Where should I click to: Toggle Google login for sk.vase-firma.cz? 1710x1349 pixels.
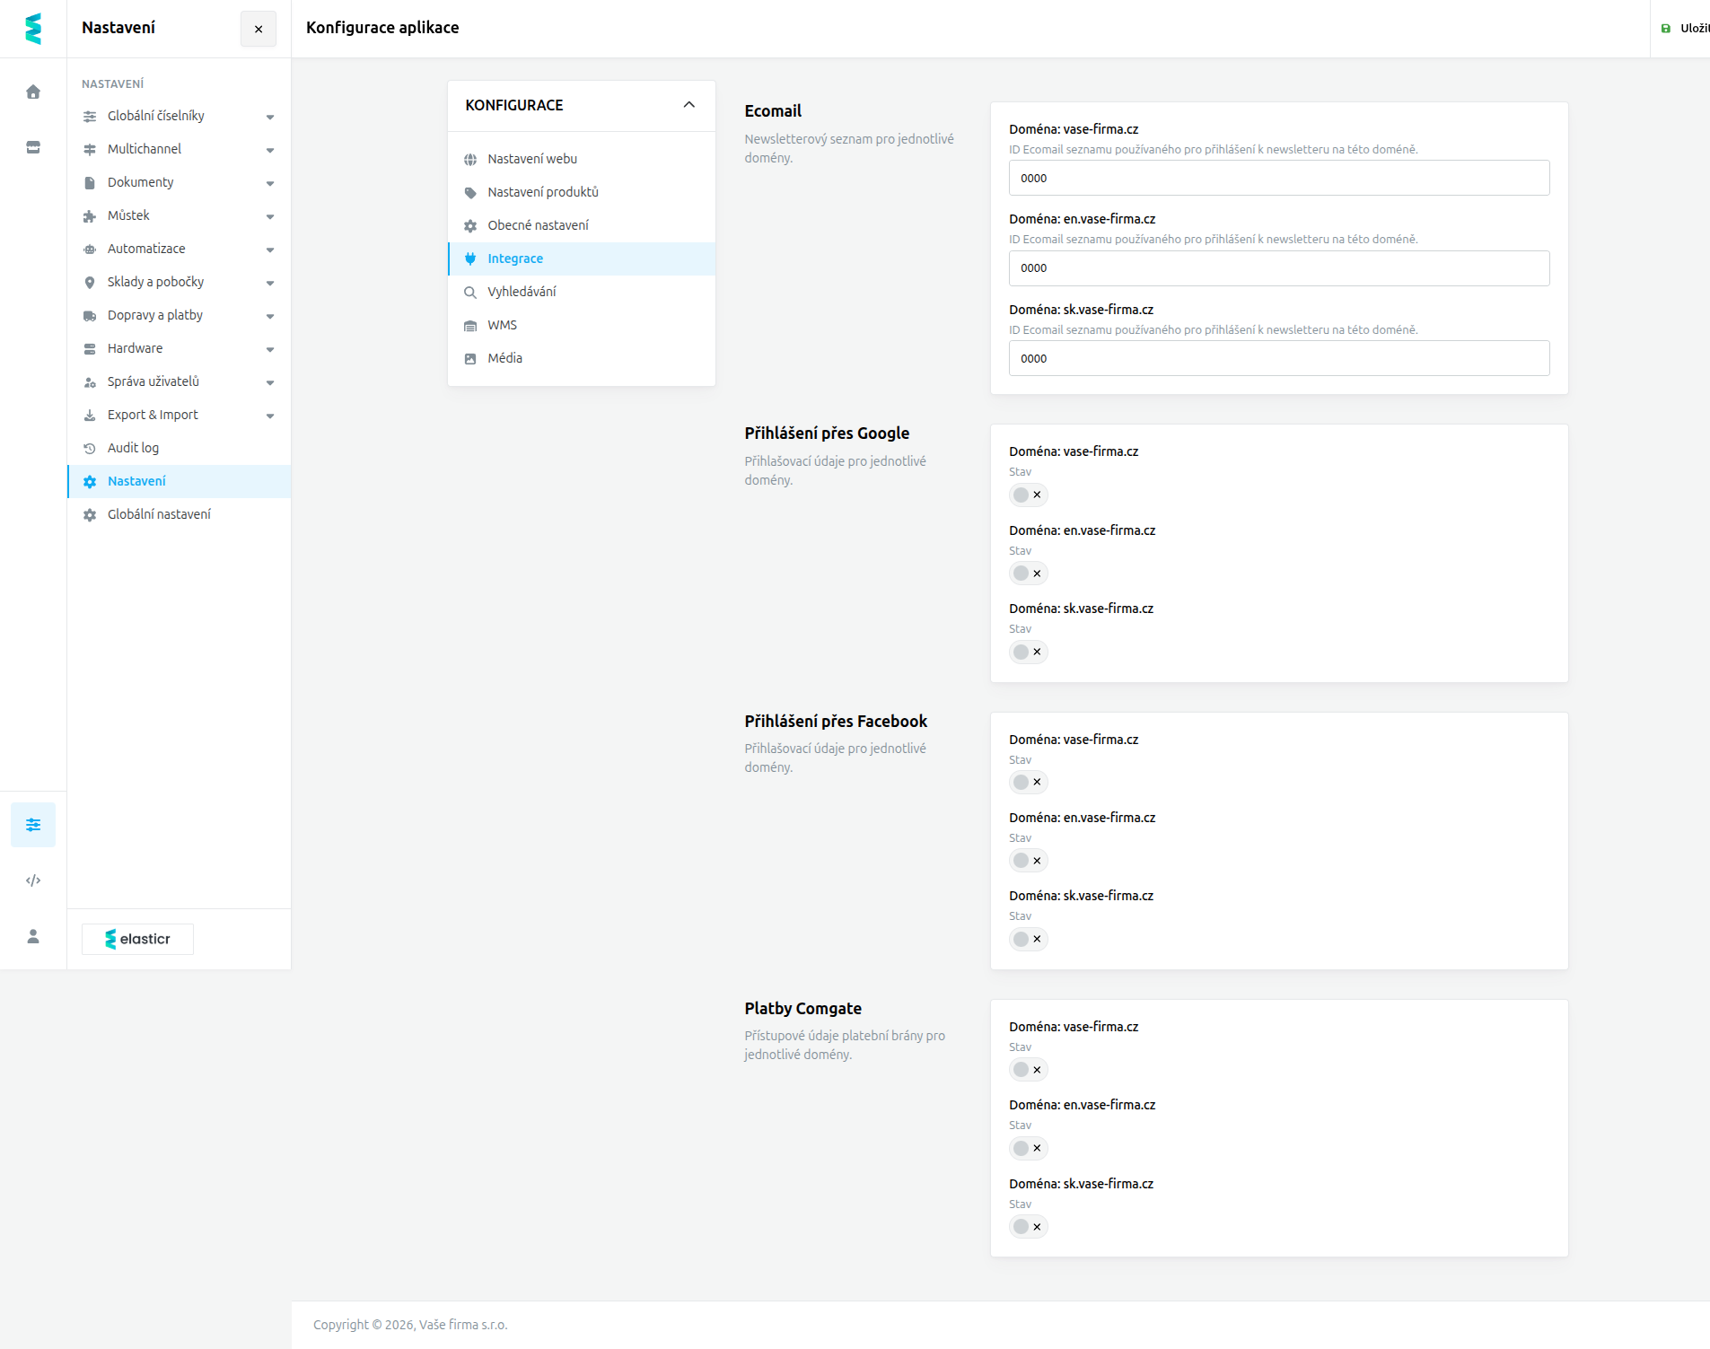[x=1029, y=652]
